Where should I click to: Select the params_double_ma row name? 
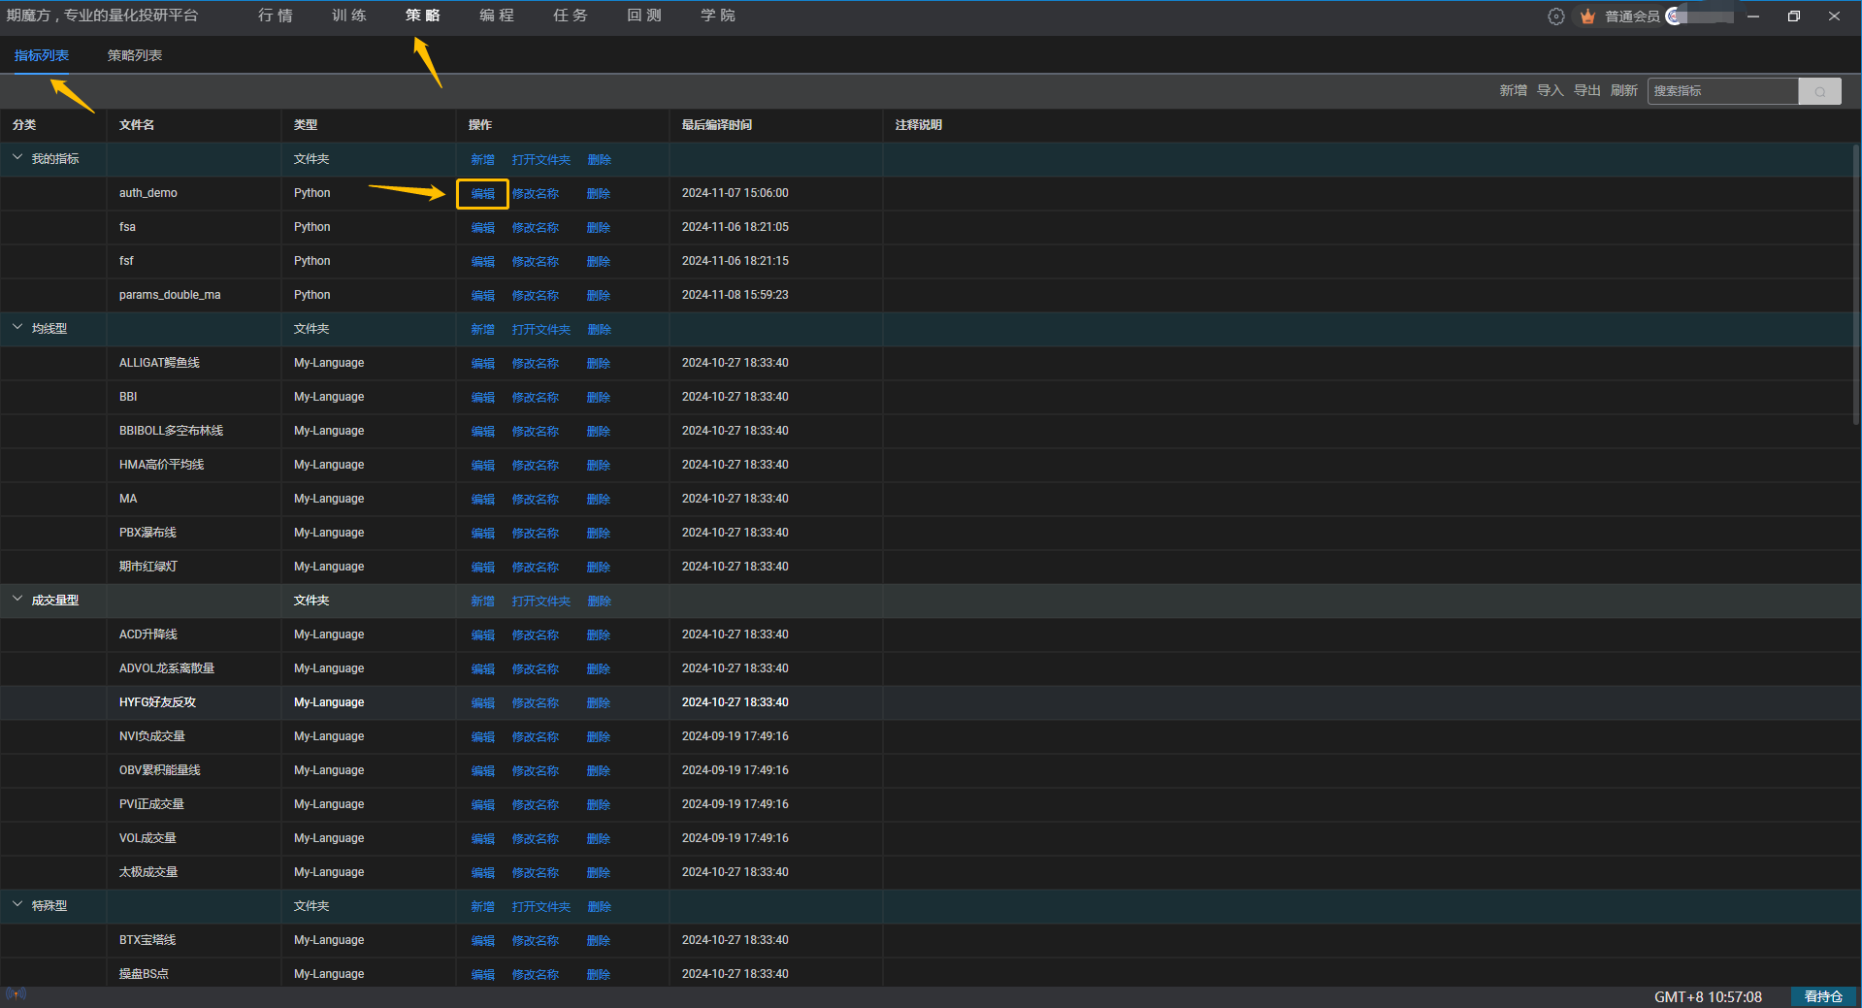(x=170, y=295)
